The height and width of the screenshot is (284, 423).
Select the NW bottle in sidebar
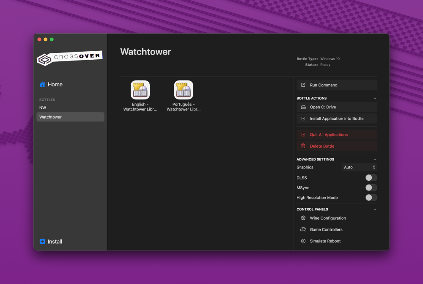coord(43,108)
